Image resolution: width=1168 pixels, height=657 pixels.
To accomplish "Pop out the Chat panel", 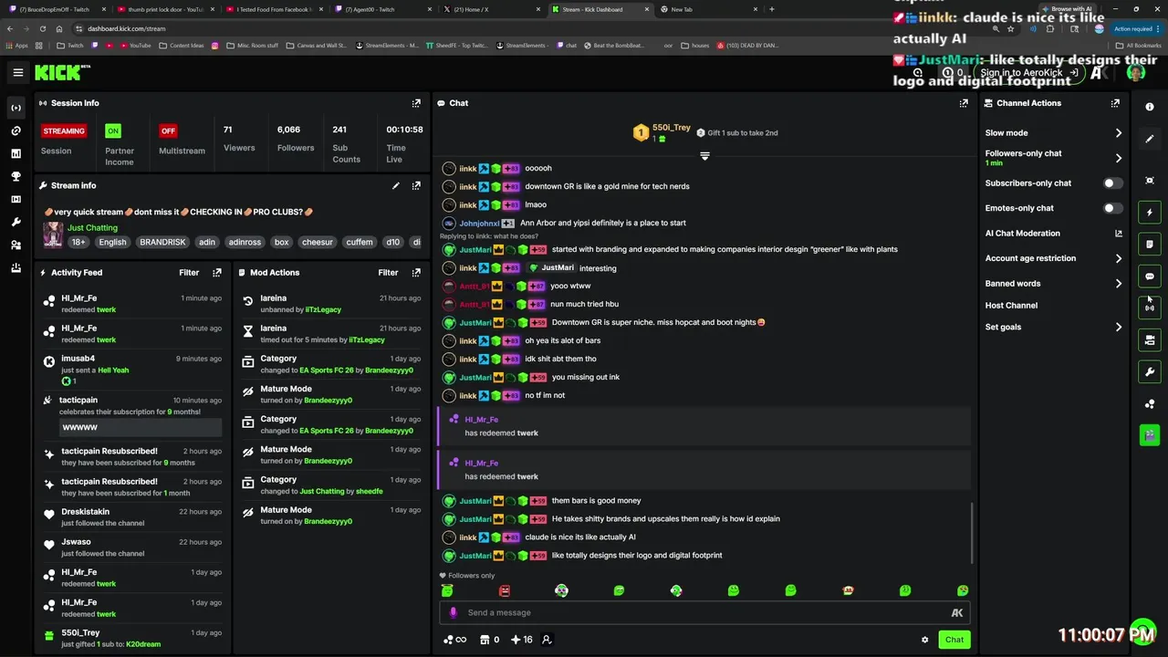I will 964,103.
